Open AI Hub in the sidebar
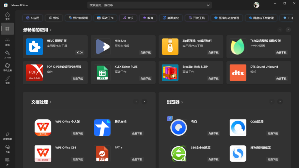Viewport: 299px width, 168px height. pos(7,54)
